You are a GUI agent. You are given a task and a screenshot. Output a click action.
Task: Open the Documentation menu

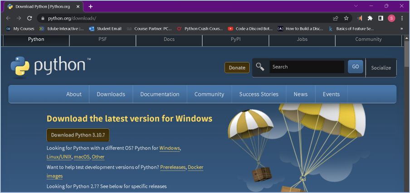click(x=160, y=94)
